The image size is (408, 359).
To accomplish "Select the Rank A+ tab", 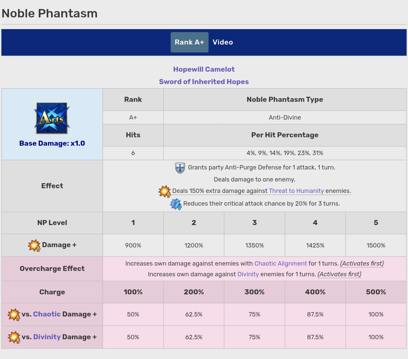I will 189,42.
